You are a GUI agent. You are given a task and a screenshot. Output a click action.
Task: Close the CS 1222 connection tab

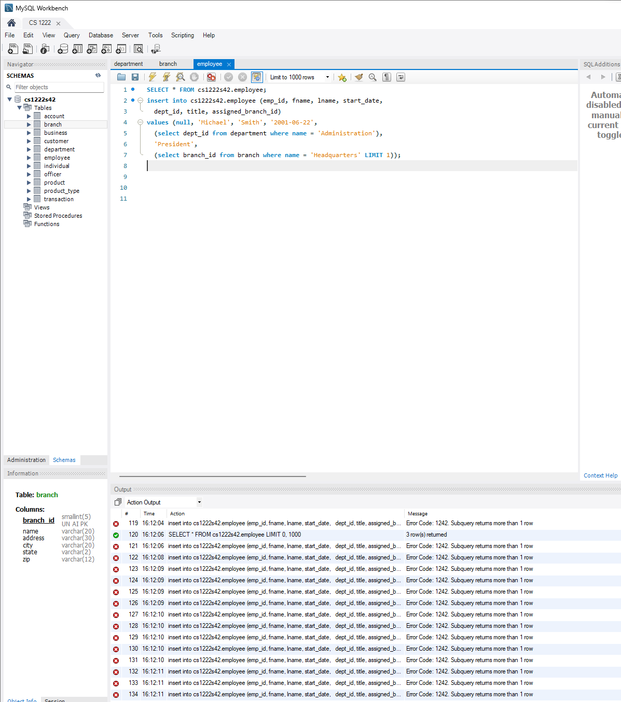click(58, 23)
